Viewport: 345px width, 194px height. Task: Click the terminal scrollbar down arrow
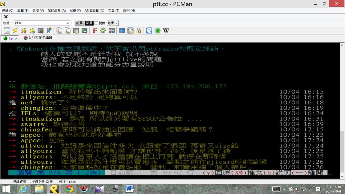[x=343, y=177]
